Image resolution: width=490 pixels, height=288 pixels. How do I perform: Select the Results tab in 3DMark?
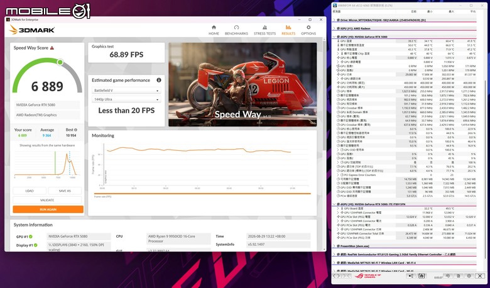(x=288, y=30)
